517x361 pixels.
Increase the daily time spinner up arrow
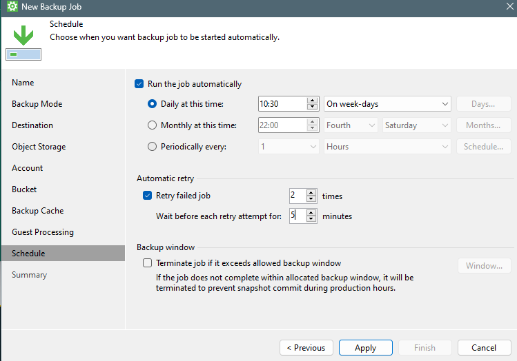pos(312,101)
